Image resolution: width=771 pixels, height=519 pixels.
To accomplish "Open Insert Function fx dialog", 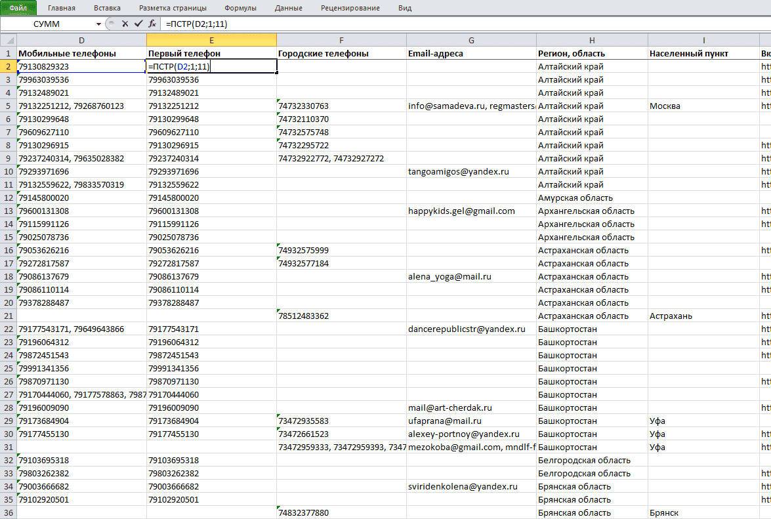I will coord(152,24).
